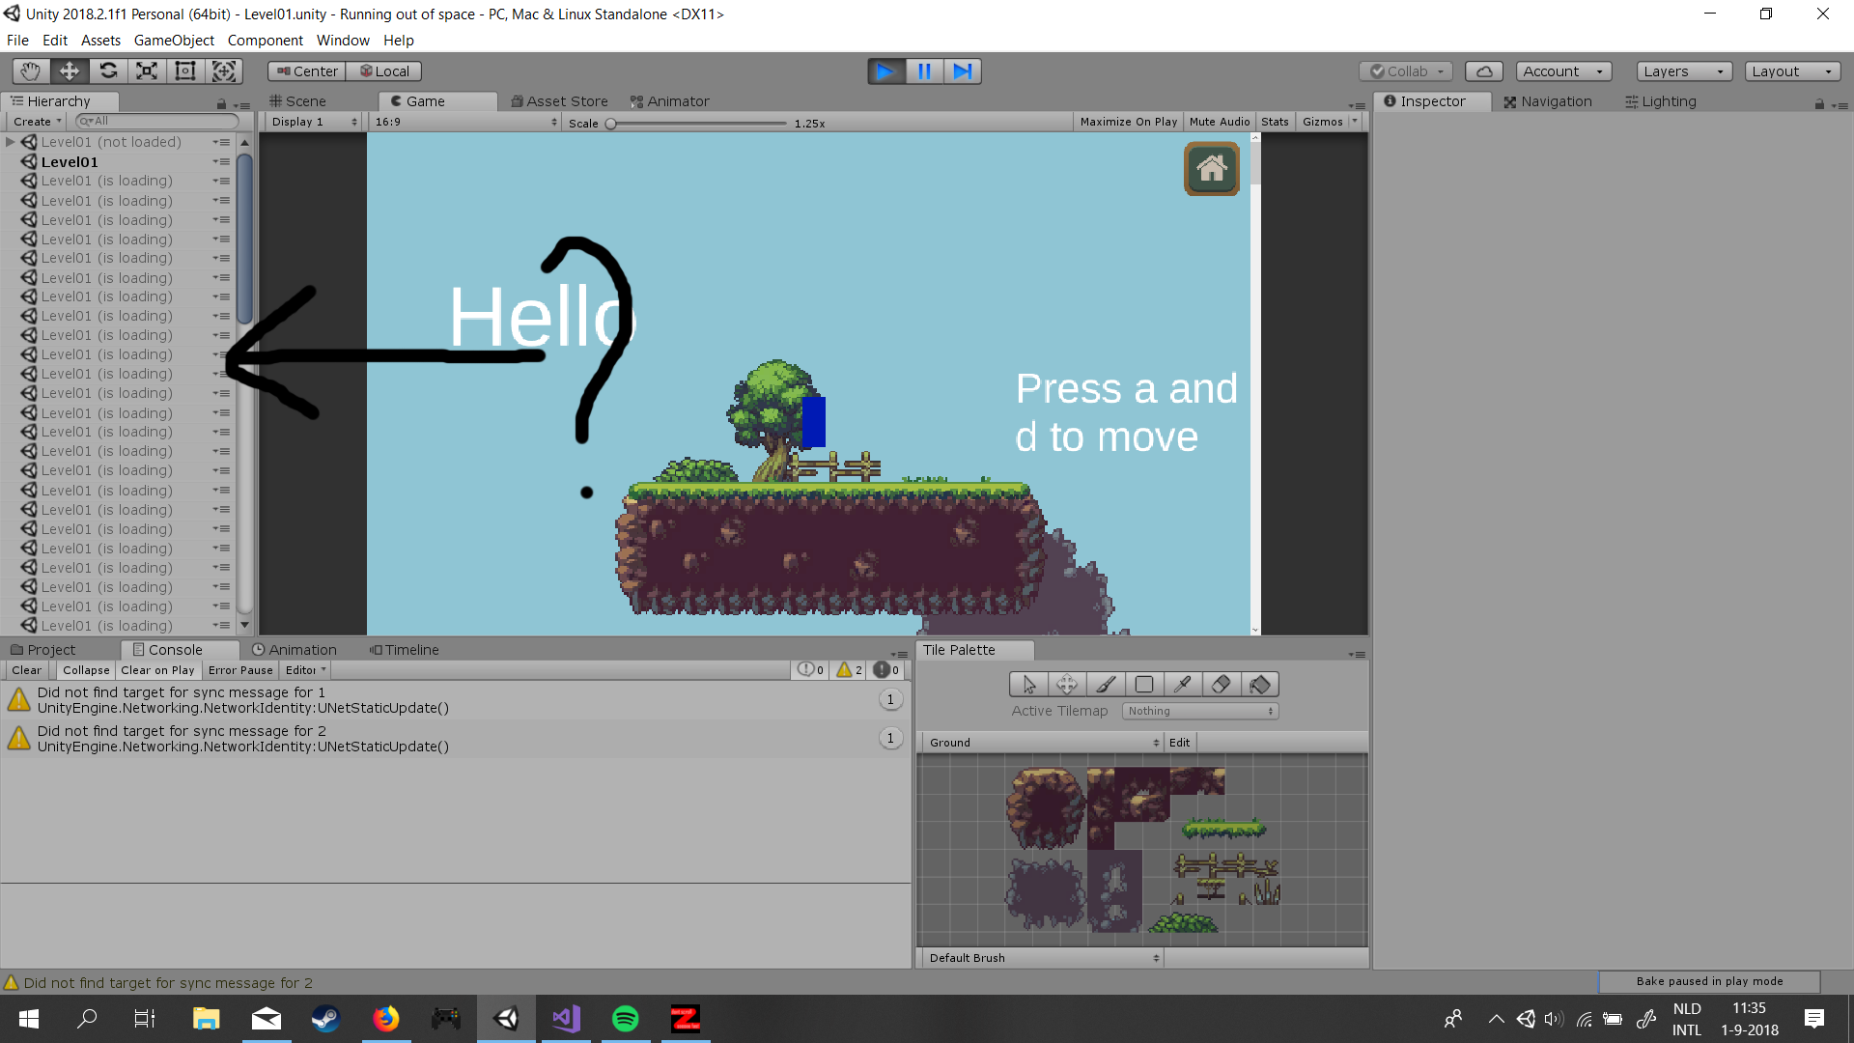Viewport: 1854px width, 1043px height.
Task: Toggle Console Collapse mode
Action: pyautogui.click(x=86, y=670)
